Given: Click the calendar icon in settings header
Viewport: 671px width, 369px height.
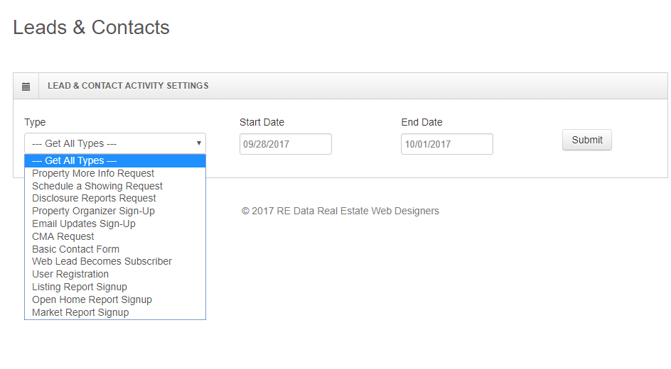Looking at the screenshot, I should pos(26,87).
